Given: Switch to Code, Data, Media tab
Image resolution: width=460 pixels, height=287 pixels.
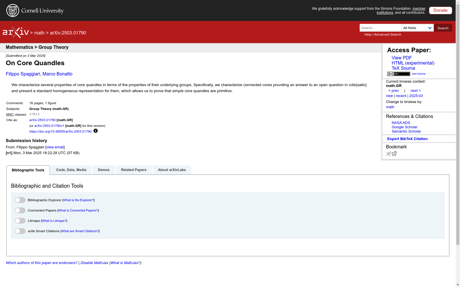Looking at the screenshot, I should (x=71, y=170).
